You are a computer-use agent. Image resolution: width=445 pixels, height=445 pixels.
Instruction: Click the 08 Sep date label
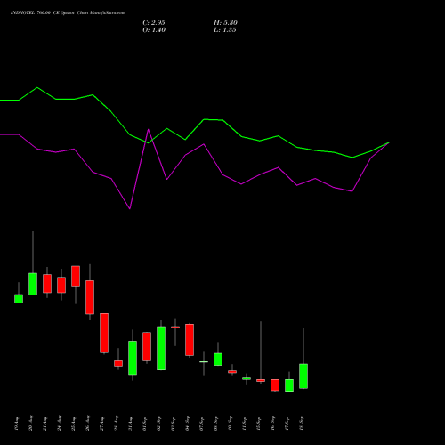[216, 424]
